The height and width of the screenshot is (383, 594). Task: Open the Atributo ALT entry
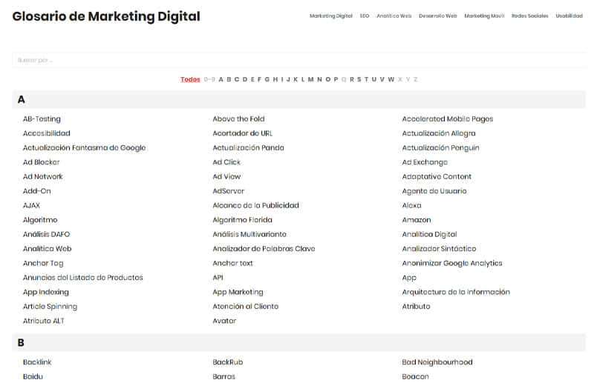pyautogui.click(x=43, y=321)
